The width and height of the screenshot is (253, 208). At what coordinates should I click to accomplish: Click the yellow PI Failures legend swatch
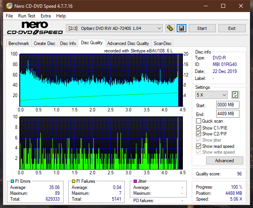(x=74, y=181)
